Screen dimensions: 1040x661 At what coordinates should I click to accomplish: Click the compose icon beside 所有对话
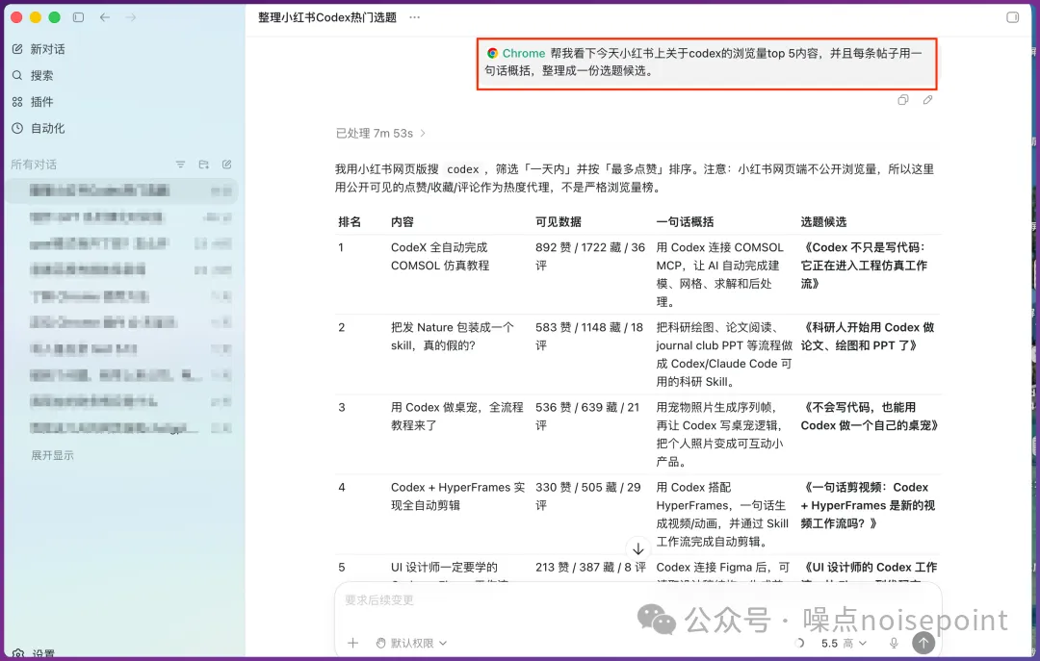coord(227,165)
